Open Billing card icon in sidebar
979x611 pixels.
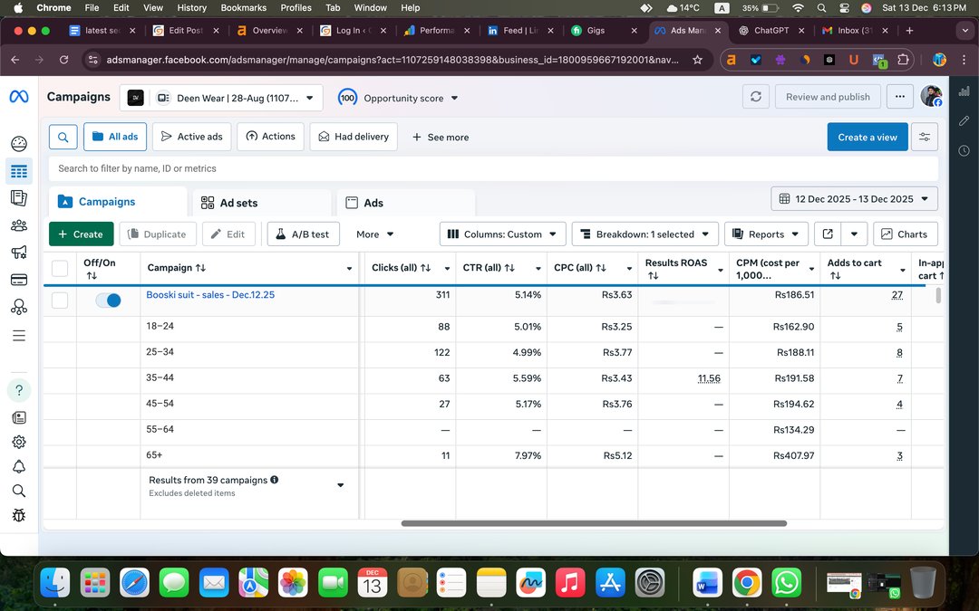tap(19, 280)
